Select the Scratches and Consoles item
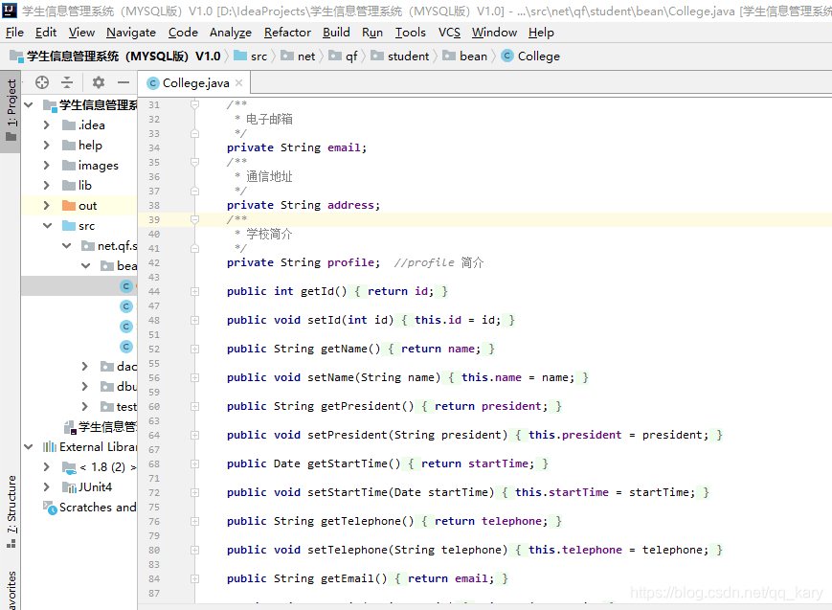 pyautogui.click(x=89, y=508)
